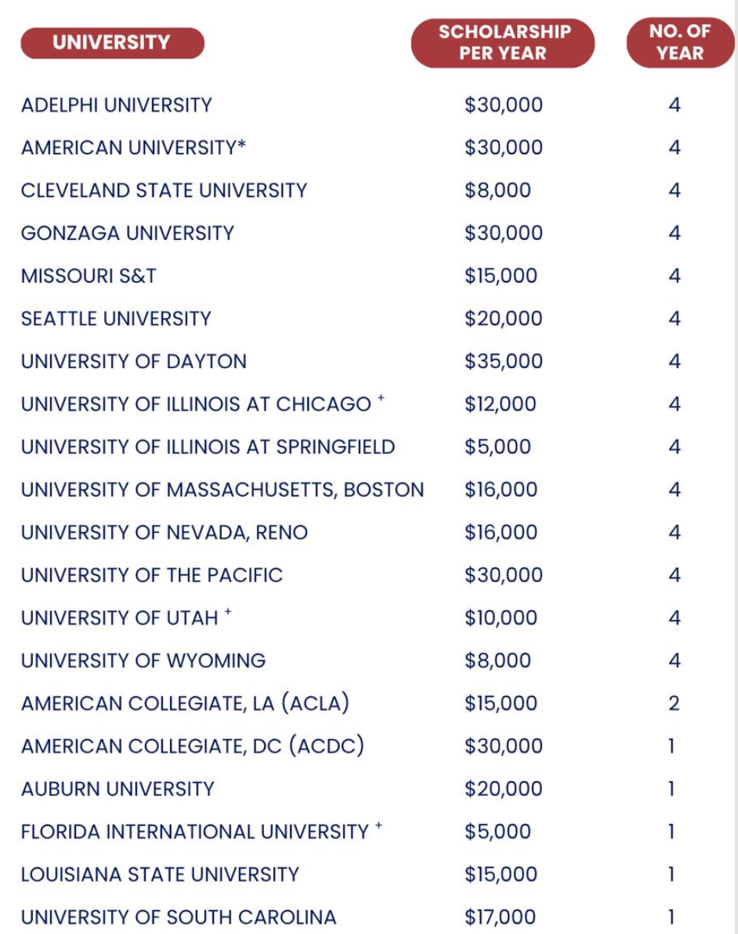Click Gonzaga University in the list
The height and width of the screenshot is (934, 738).
click(x=128, y=233)
